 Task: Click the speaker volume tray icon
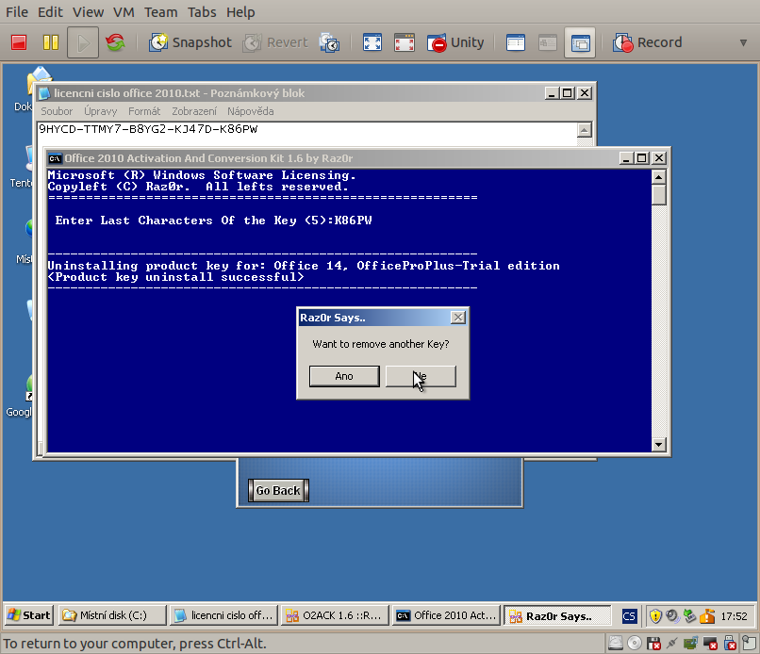(672, 615)
